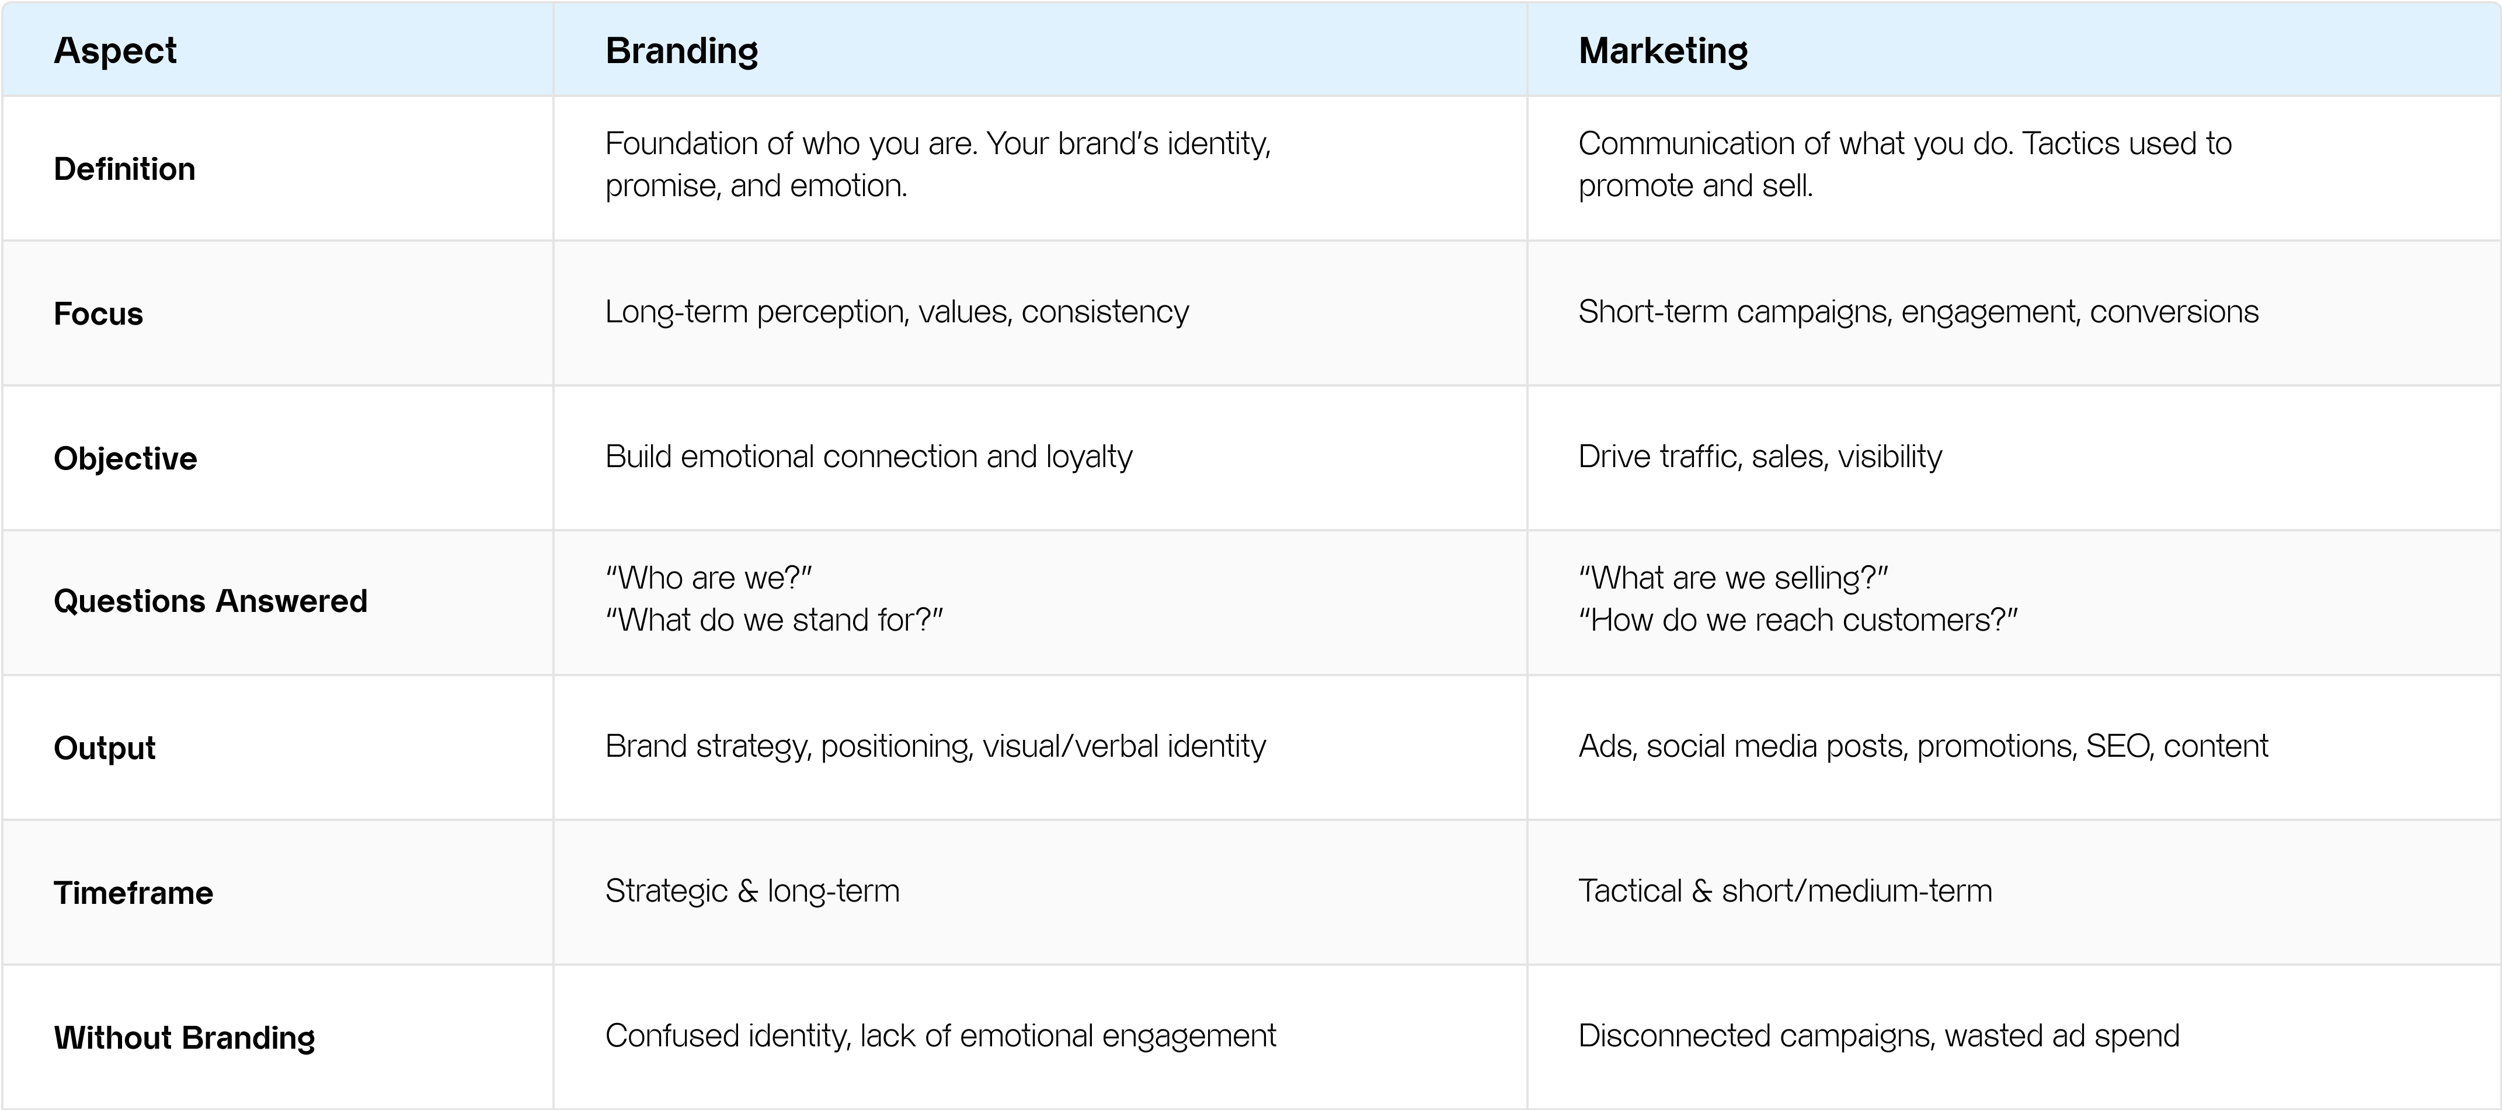Click the Aspect column header
The height and width of the screenshot is (1110, 2502).
click(114, 50)
